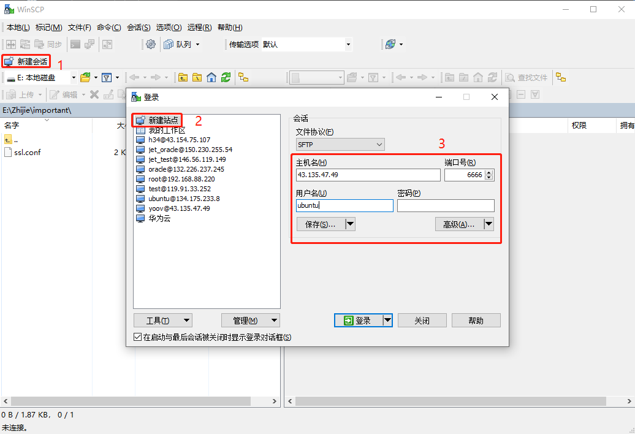This screenshot has height=434, width=635.
Task: Open the 选项(O) menu
Action: click(169, 28)
